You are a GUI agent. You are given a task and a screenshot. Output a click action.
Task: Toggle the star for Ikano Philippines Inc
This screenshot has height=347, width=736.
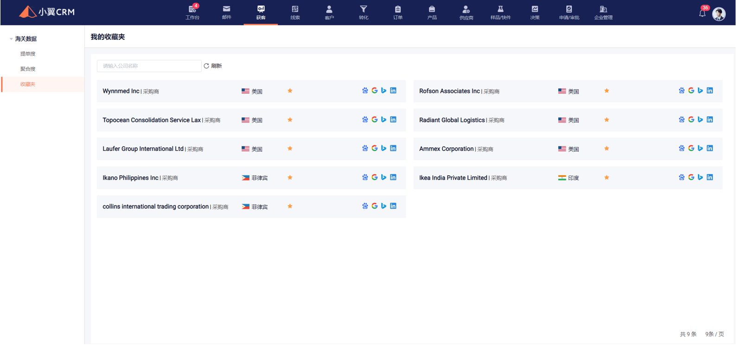coord(290,177)
